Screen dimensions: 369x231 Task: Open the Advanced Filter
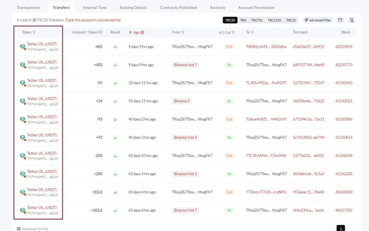pyautogui.click(x=318, y=20)
